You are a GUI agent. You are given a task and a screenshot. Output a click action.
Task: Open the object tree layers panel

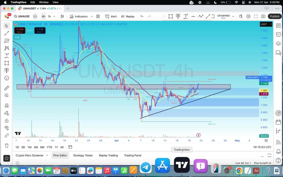click(x=278, y=43)
